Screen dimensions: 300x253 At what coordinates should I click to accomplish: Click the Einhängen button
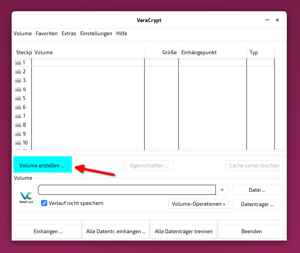point(48,231)
